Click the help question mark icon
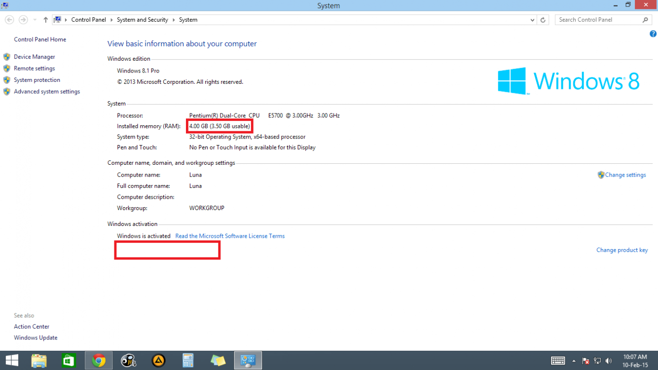Screen dimensions: 658x370 [x=653, y=34]
